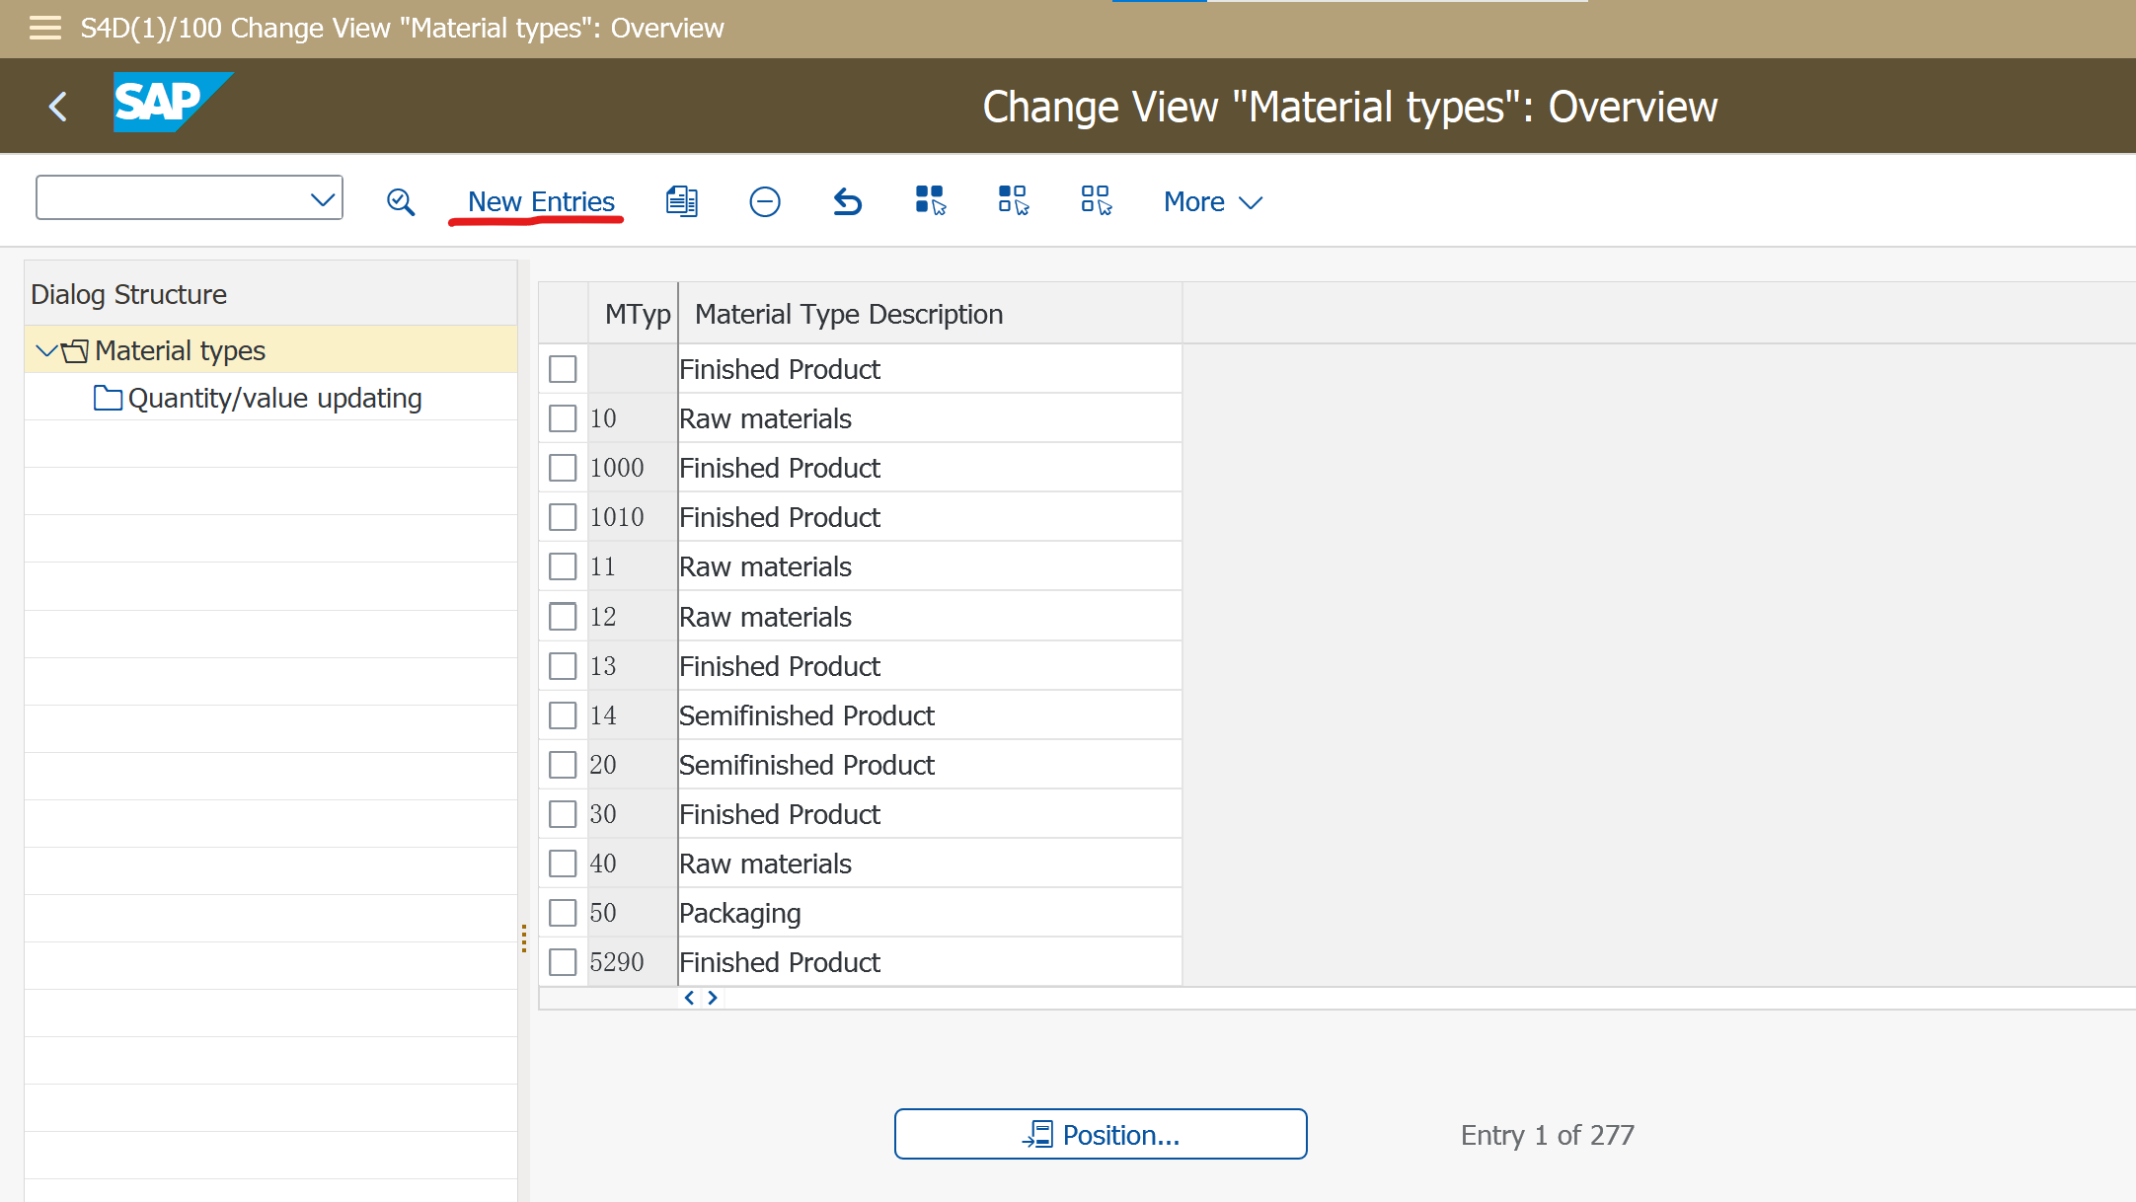Click the Position... button
This screenshot has height=1202, width=2136.
(x=1101, y=1134)
